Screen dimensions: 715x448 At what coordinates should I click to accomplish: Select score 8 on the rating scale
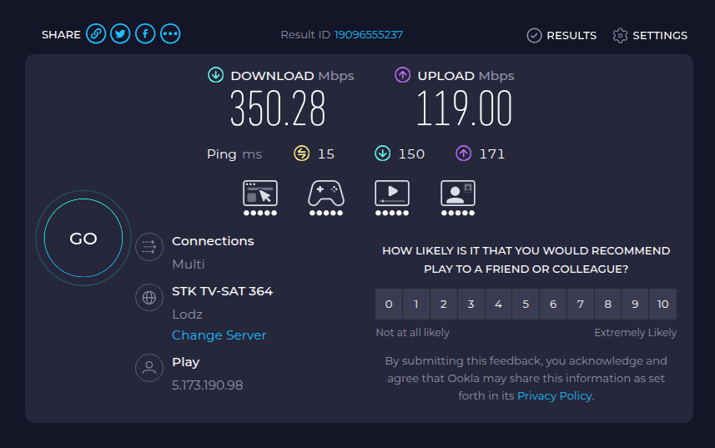click(x=607, y=304)
